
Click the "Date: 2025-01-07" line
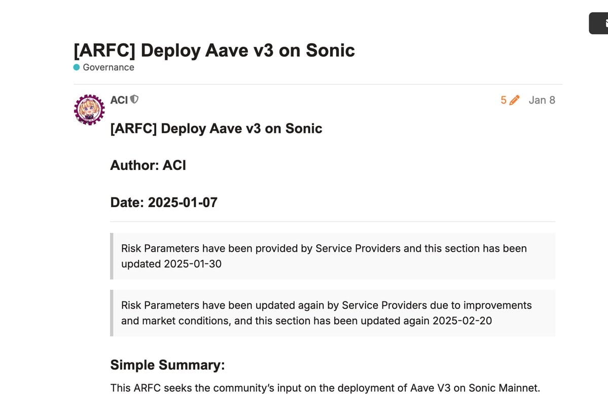164,202
